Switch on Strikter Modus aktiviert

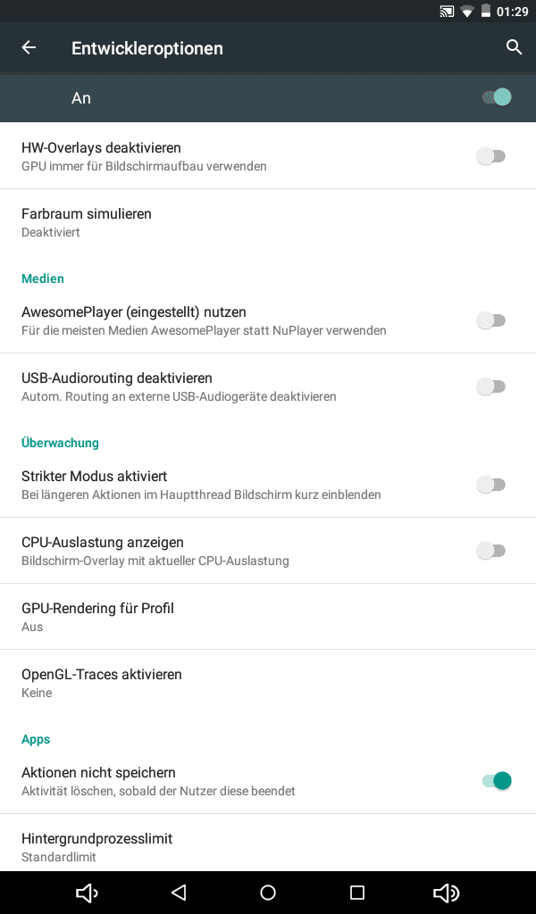click(490, 485)
